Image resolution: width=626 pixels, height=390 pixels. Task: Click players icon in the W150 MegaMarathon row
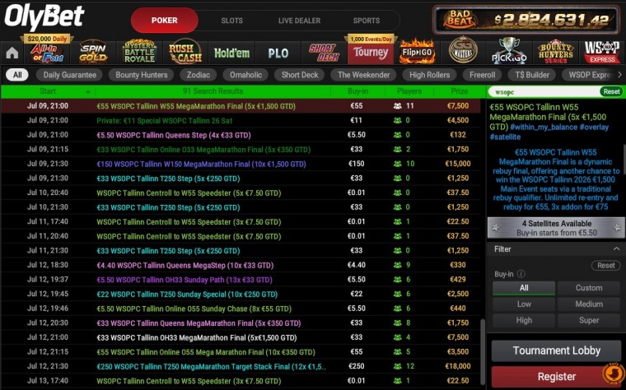(397, 164)
